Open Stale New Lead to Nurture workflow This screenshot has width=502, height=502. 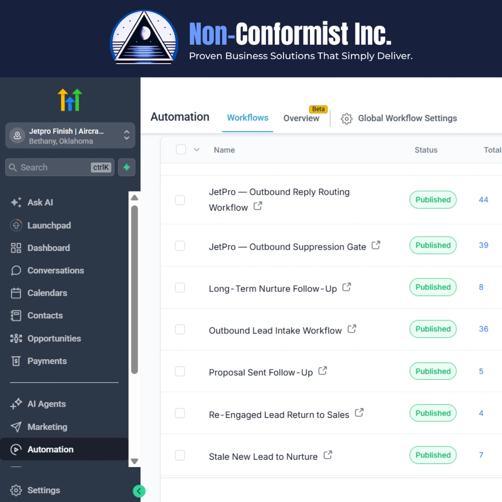pos(263,457)
